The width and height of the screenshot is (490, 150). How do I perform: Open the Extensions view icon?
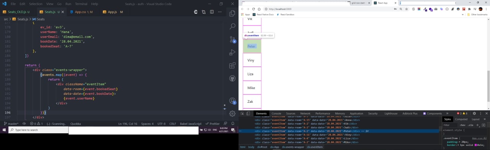pyautogui.click(x=232, y=65)
